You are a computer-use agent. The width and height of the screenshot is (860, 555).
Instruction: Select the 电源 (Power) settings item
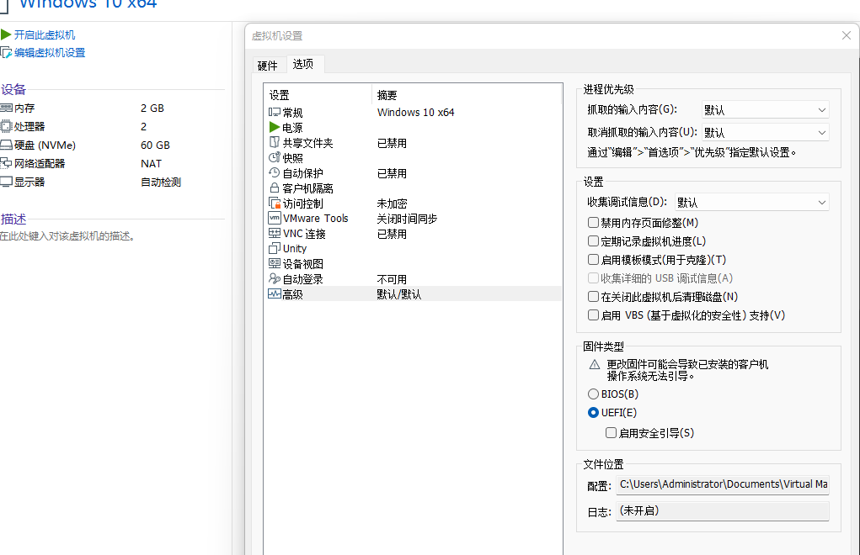click(294, 125)
